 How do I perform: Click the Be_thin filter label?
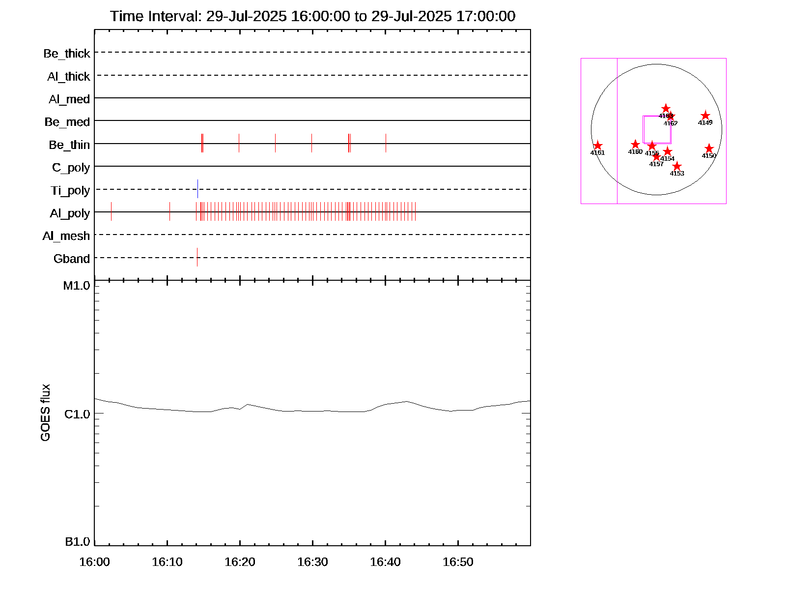[x=69, y=145]
